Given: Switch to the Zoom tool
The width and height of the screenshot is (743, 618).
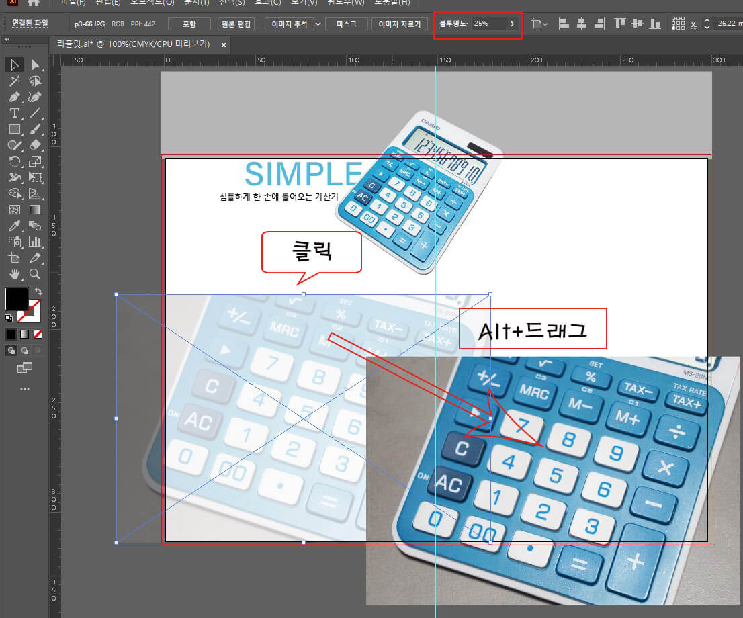Looking at the screenshot, I should point(35,274).
